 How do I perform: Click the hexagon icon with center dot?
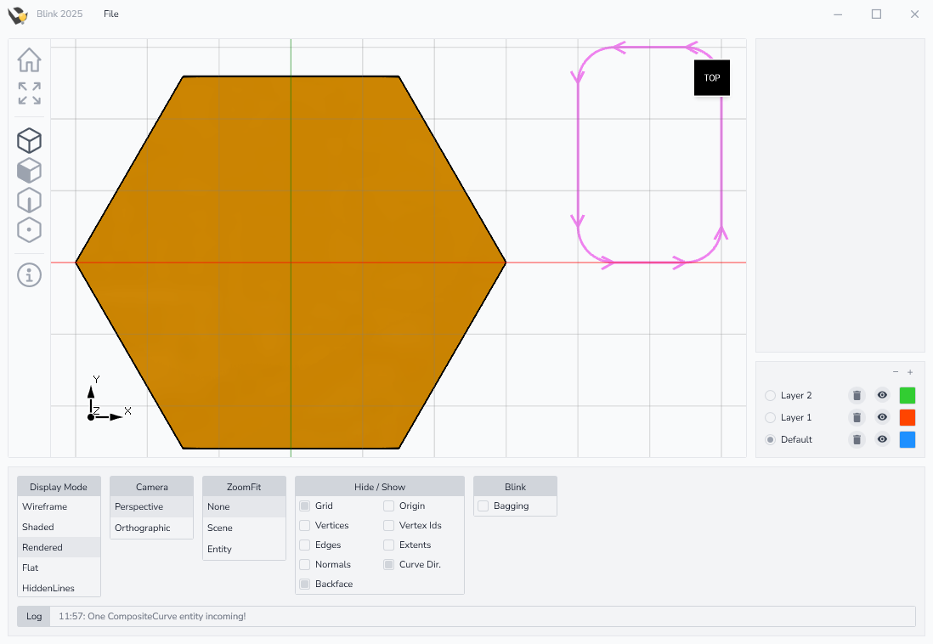click(29, 230)
